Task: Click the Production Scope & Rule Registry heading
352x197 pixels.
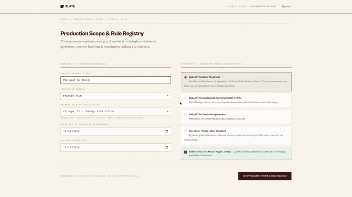Action: (102, 34)
